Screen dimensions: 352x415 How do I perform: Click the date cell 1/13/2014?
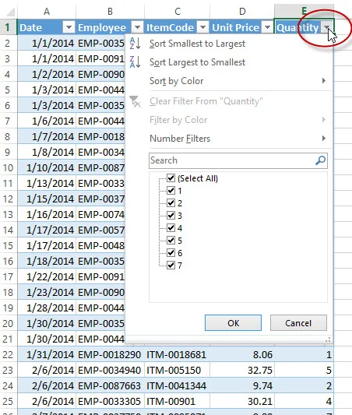(x=47, y=183)
